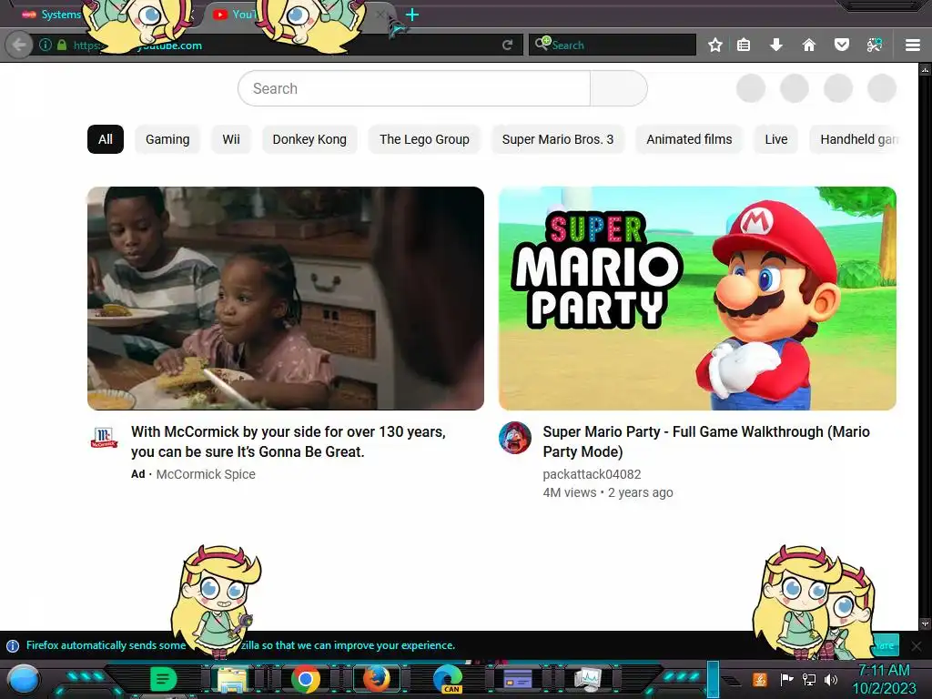Select the Donkey Kong filter chip
The width and height of the screenshot is (932, 699).
[x=309, y=139]
